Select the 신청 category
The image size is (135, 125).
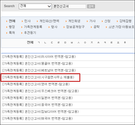coord(107,21)
